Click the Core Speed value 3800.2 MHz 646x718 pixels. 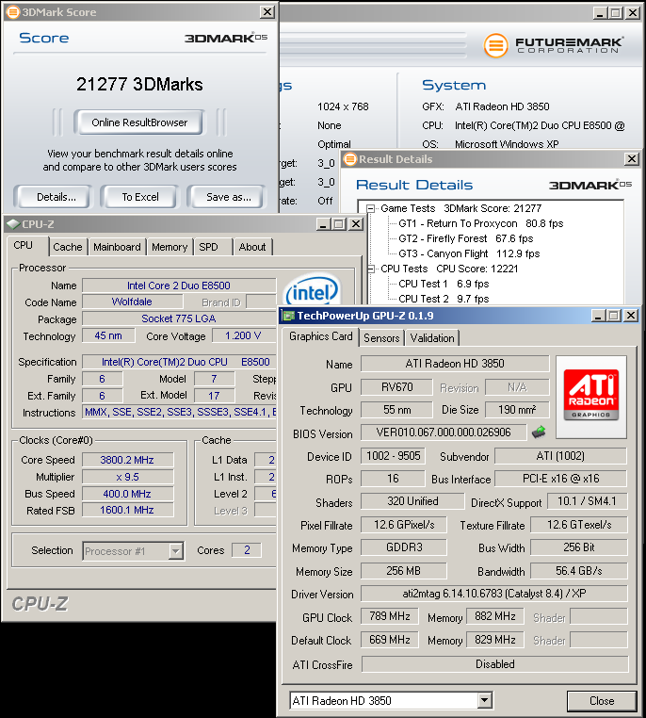pos(128,460)
